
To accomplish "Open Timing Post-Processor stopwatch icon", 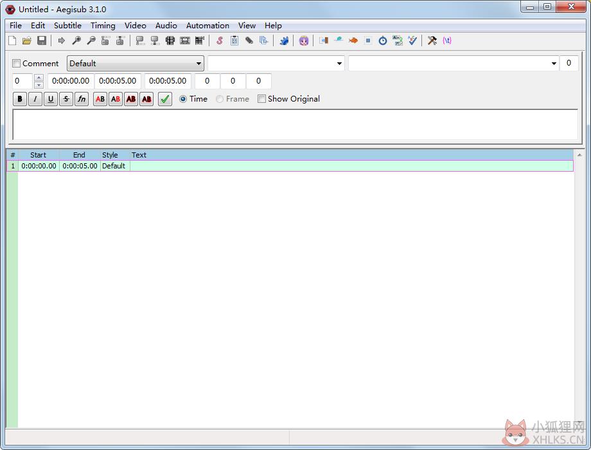I will pyautogui.click(x=383, y=40).
